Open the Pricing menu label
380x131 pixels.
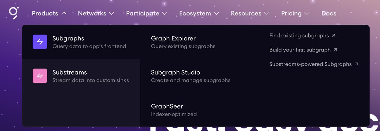tap(291, 13)
